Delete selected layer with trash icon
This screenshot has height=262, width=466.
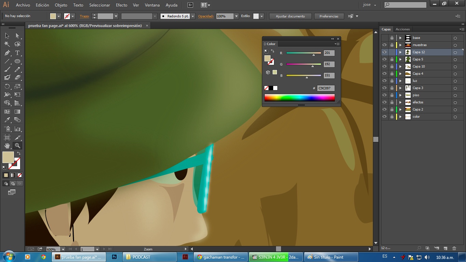tap(454, 248)
